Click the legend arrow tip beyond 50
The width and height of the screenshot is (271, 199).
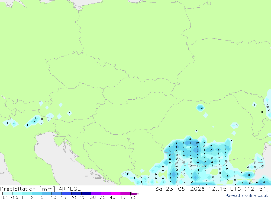[136, 194]
